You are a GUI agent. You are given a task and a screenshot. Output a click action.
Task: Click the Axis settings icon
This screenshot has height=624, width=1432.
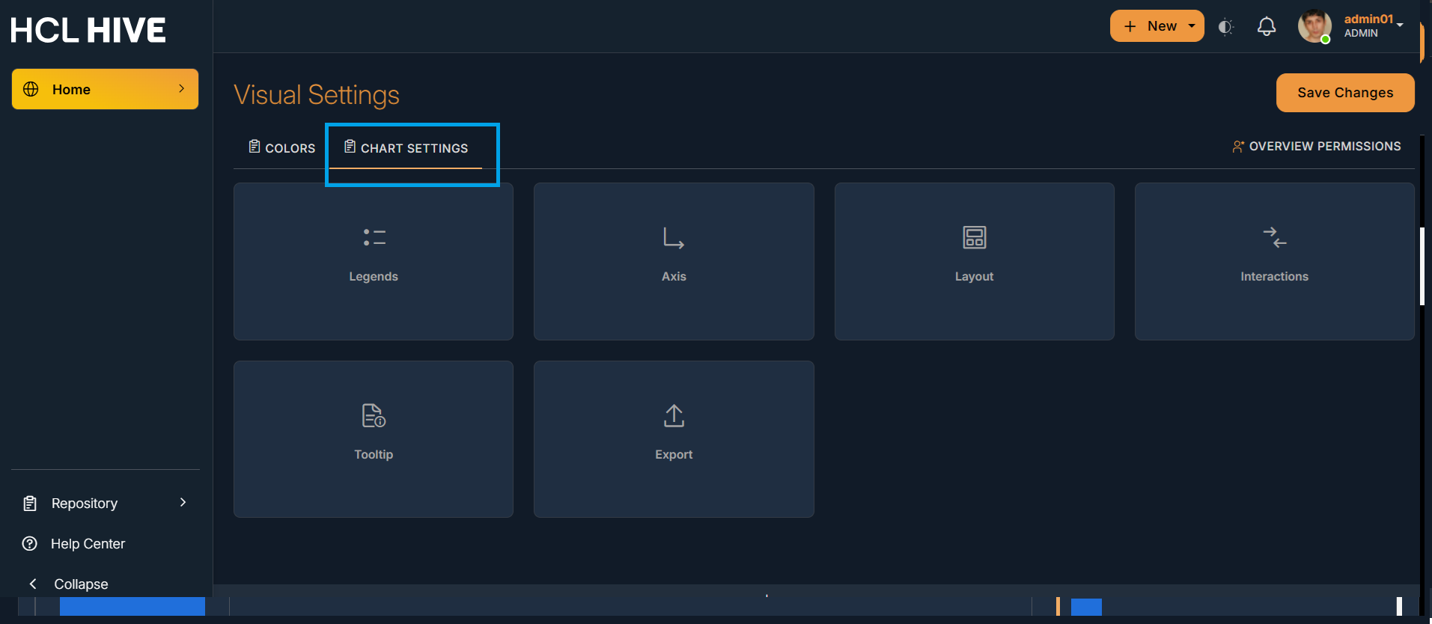click(x=673, y=238)
